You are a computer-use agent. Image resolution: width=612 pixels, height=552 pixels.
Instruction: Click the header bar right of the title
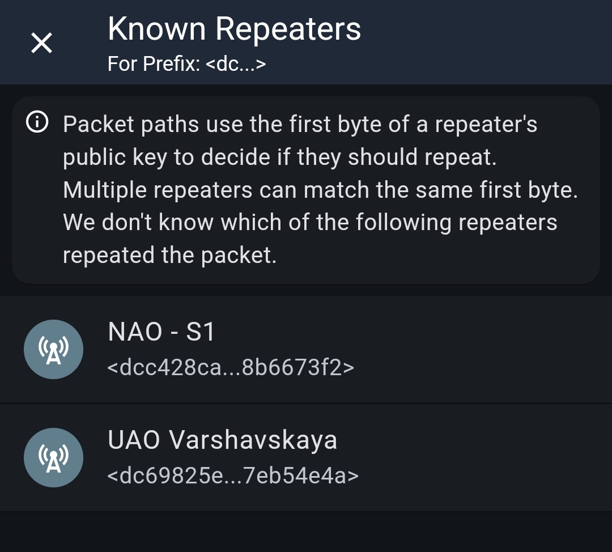487,43
